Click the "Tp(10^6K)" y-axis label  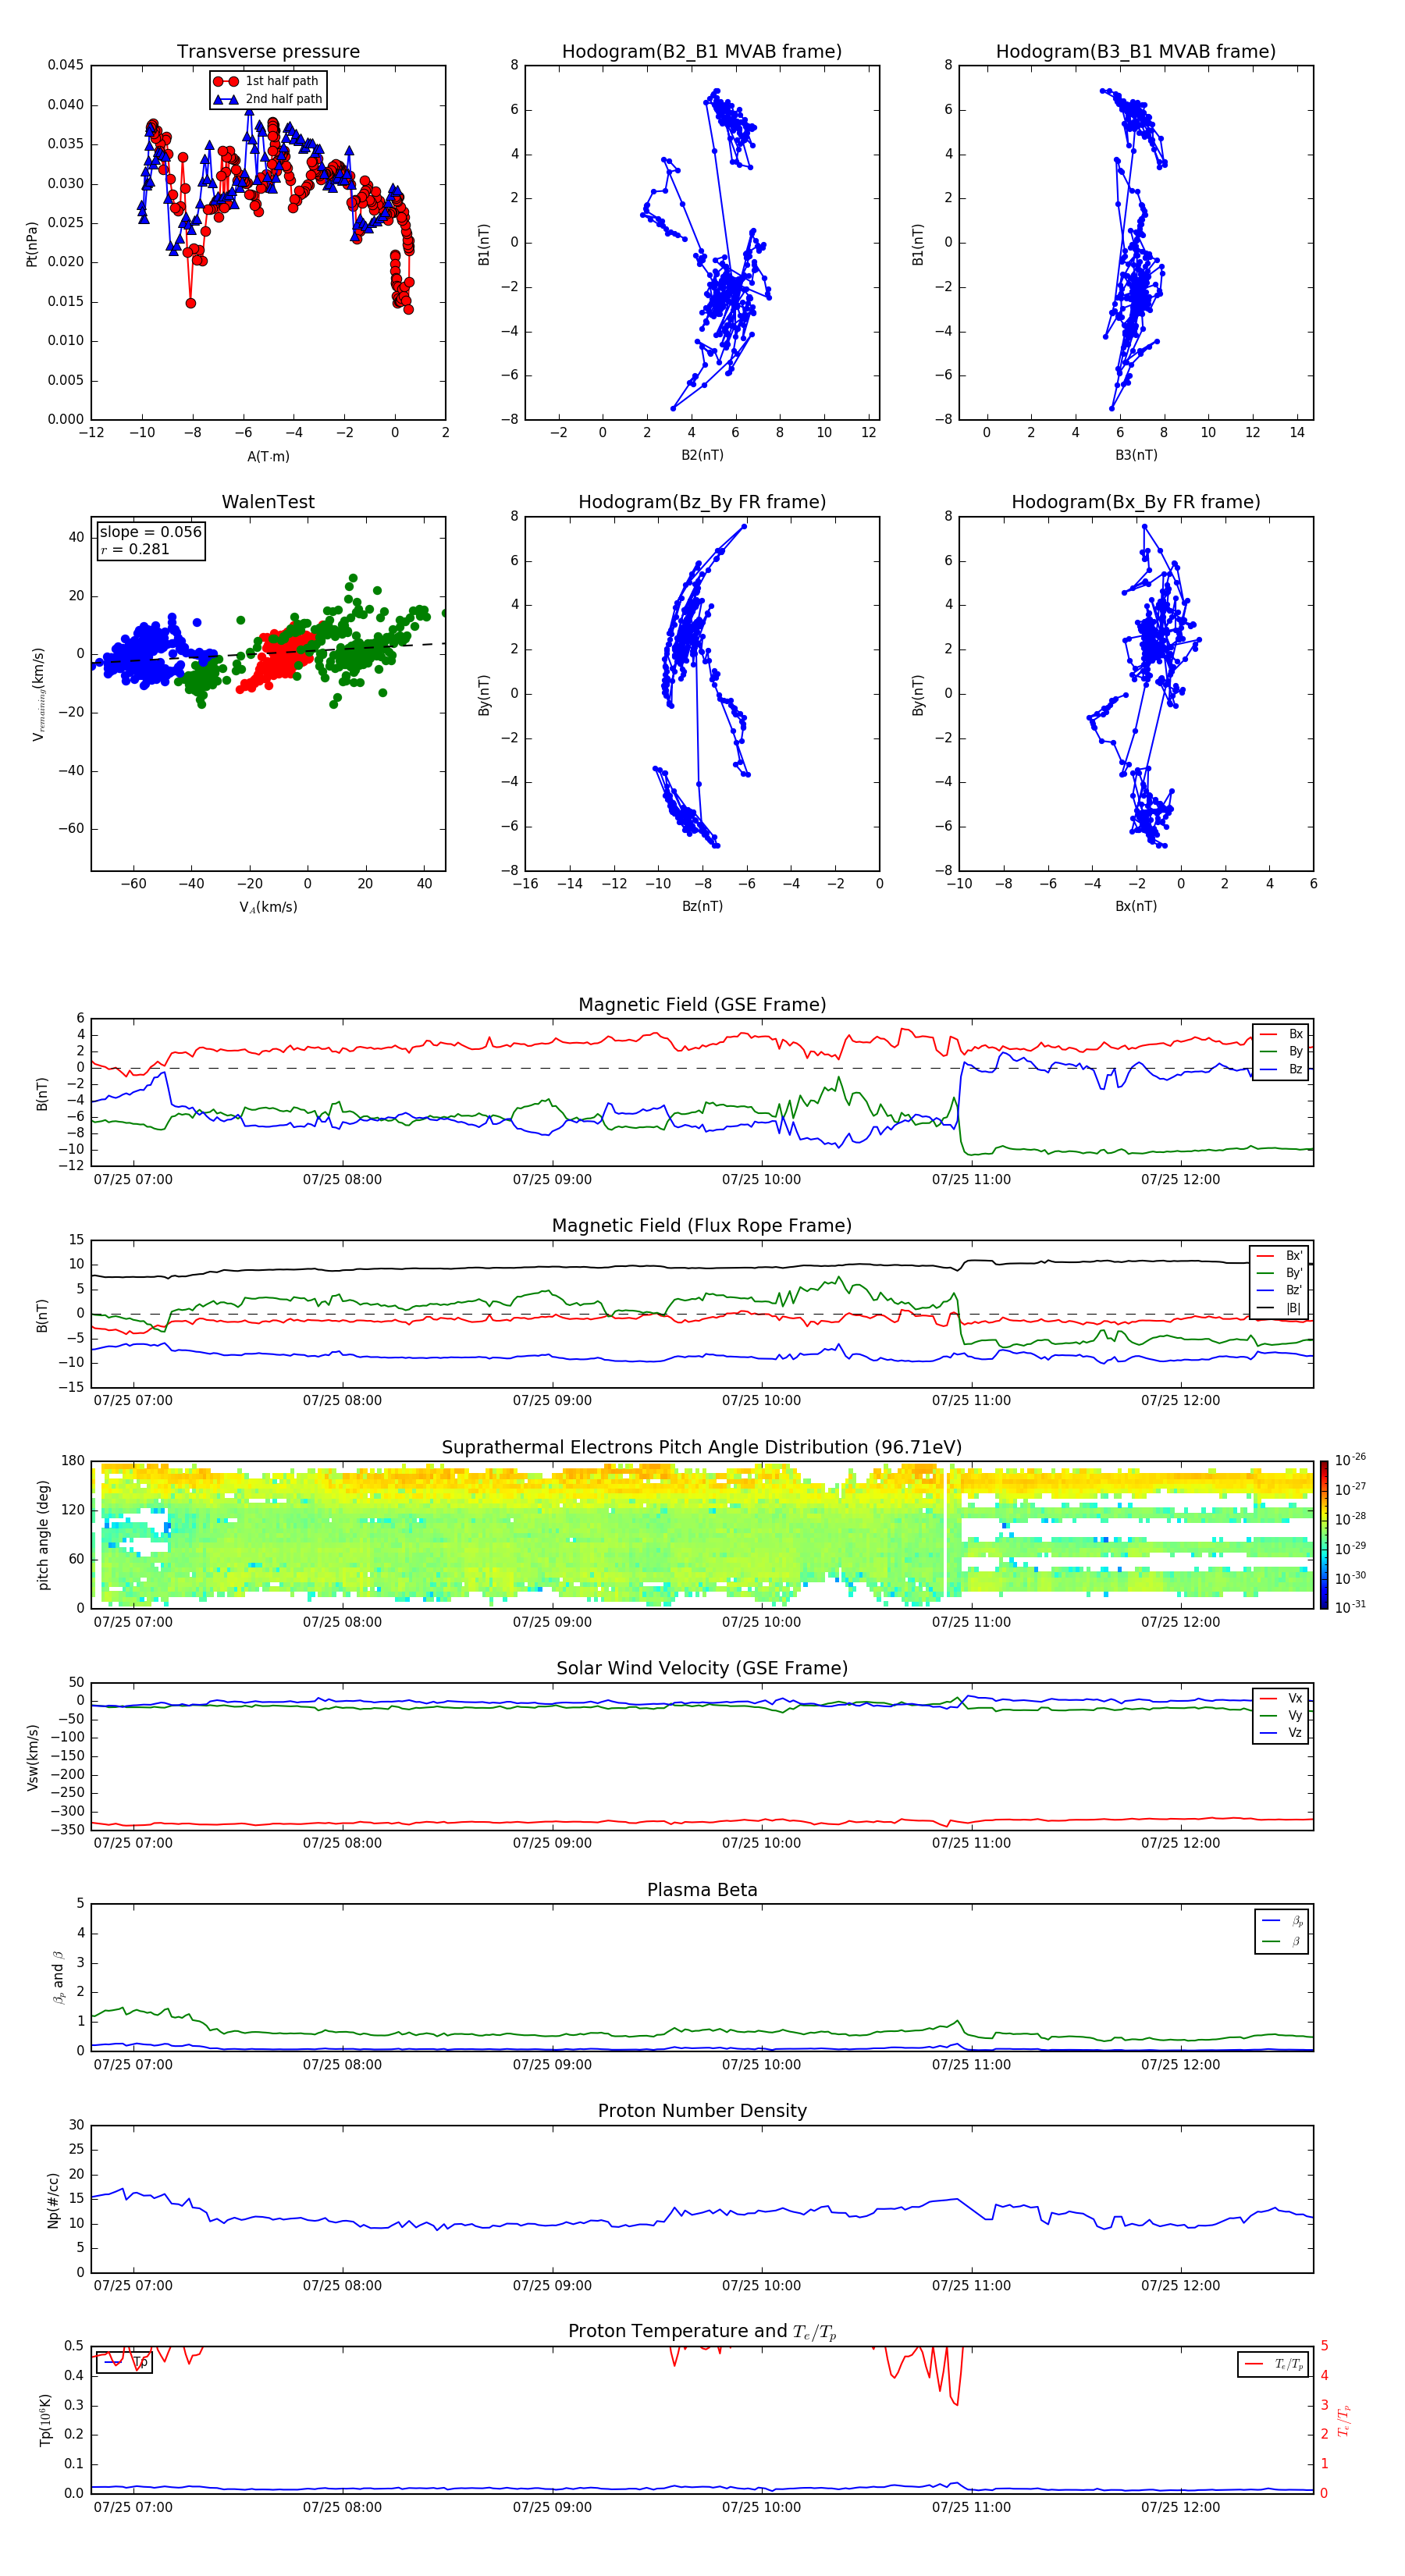[x=45, y=2420]
